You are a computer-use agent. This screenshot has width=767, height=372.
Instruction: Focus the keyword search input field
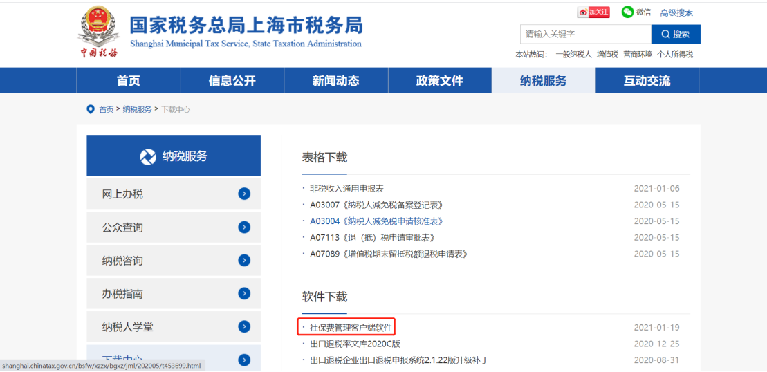585,34
